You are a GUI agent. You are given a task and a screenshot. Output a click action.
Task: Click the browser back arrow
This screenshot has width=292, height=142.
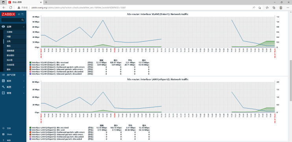pos(4,7)
